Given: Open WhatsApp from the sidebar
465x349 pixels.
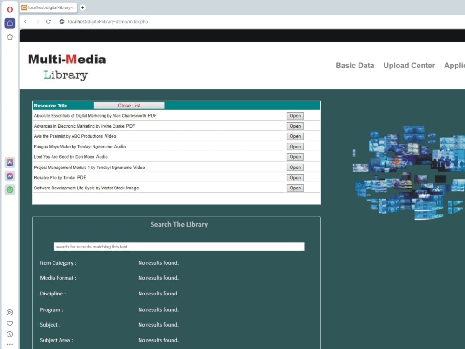Looking at the screenshot, I should (10, 190).
